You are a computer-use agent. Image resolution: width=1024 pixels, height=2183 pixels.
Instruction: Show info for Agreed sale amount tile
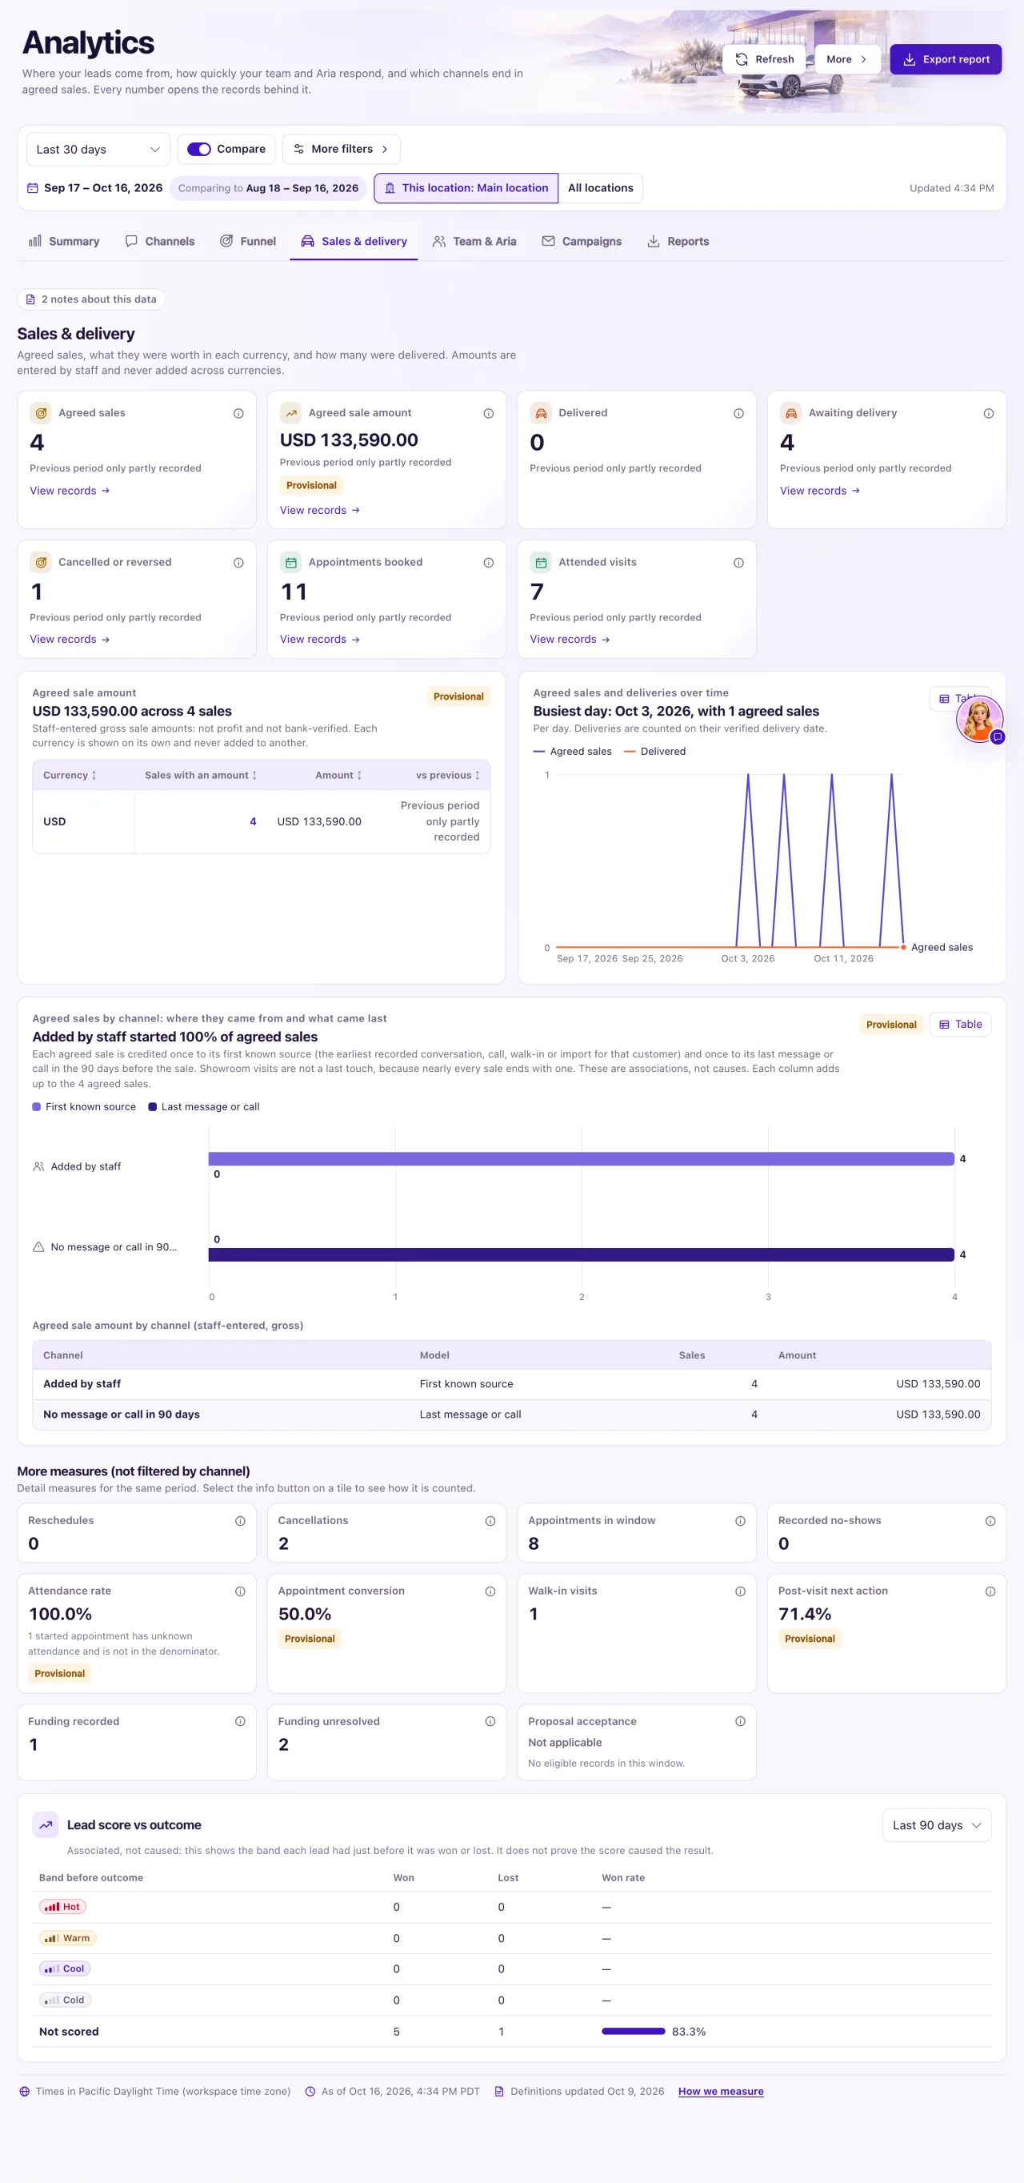pos(488,414)
